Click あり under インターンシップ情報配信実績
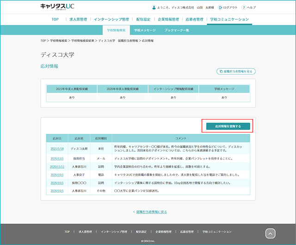Viewport: 296px width, 245px height. click(x=173, y=98)
